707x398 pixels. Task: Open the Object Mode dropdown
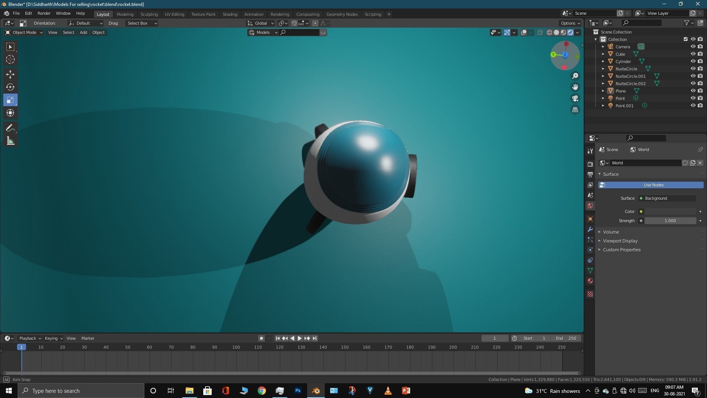click(x=24, y=32)
